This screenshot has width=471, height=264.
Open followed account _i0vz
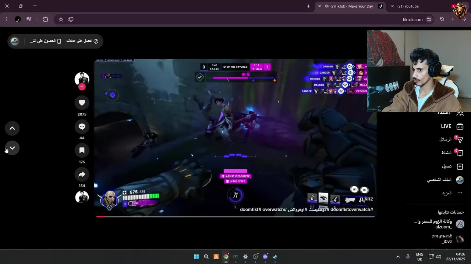(447, 239)
